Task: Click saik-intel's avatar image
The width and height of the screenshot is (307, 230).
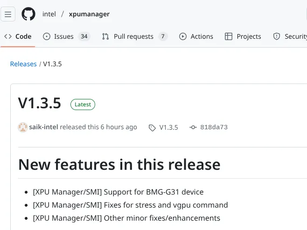Action: pyautogui.click(x=22, y=127)
